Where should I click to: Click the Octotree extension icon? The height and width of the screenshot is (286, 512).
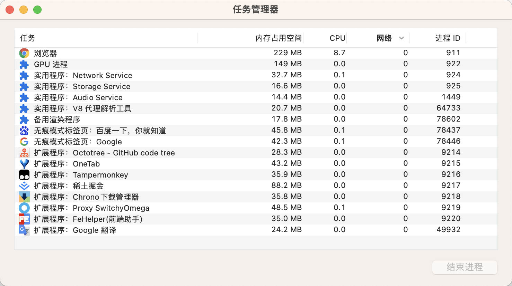[x=24, y=153]
